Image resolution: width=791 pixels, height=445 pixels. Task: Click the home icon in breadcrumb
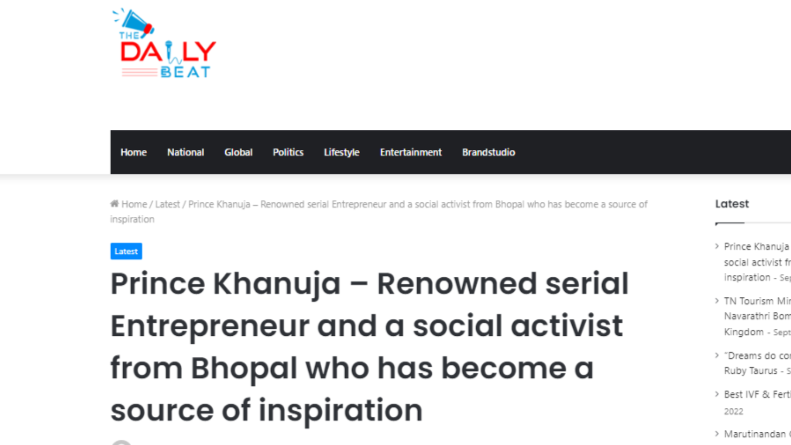pyautogui.click(x=115, y=204)
